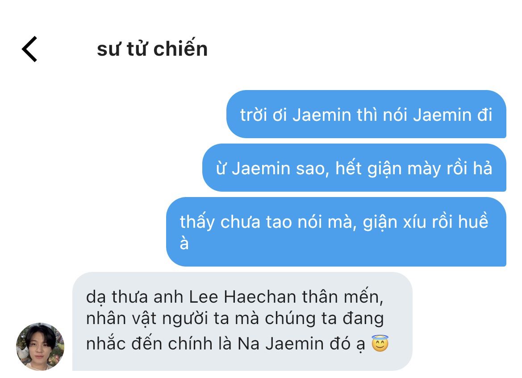Image resolution: width=522 pixels, height=378 pixels.
Task: Tap the name 'Lee Haechan' in gray message
Action: coord(242,297)
